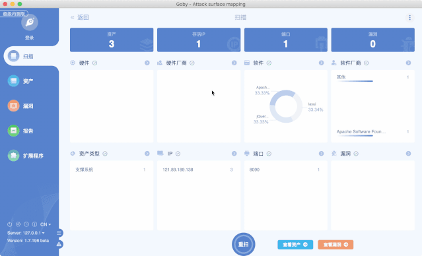Click the power icon in sidebar footer
Screen dimensions: 422x256
click(x=10, y=224)
